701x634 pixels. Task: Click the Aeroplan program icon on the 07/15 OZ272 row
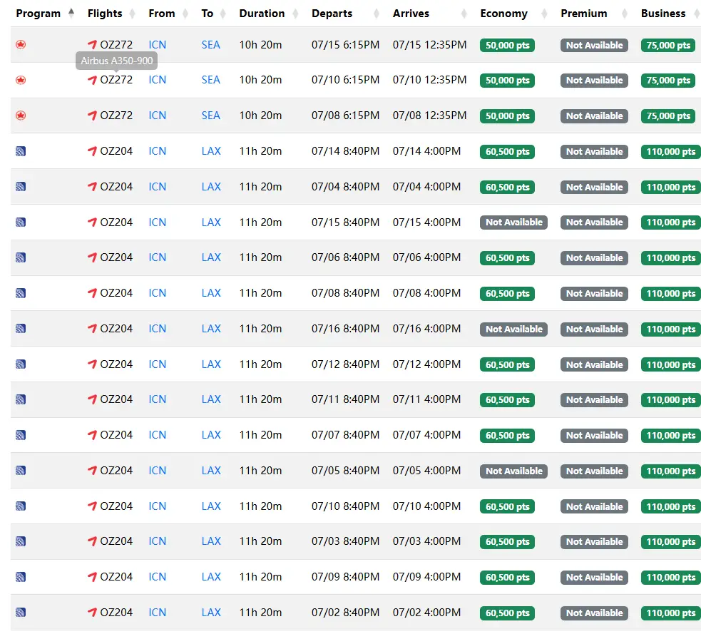click(x=21, y=45)
